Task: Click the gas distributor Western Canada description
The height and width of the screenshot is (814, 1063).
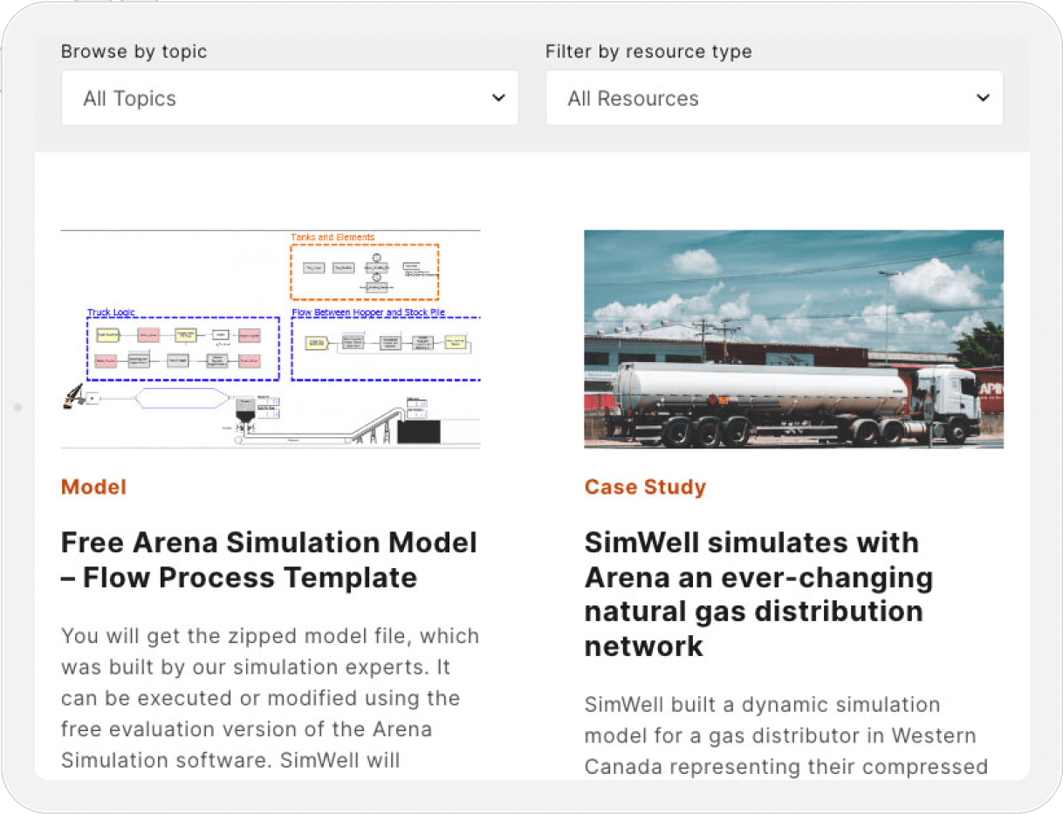Action: point(786,735)
